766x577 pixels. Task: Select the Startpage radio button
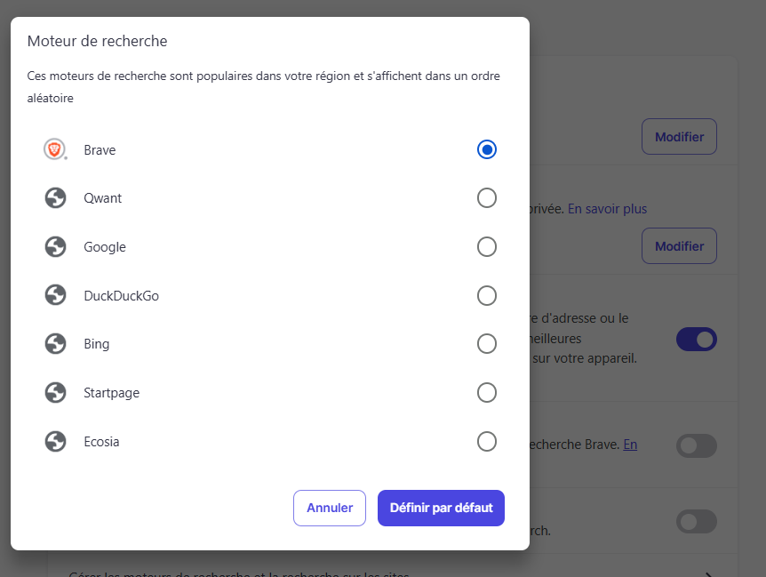click(487, 392)
